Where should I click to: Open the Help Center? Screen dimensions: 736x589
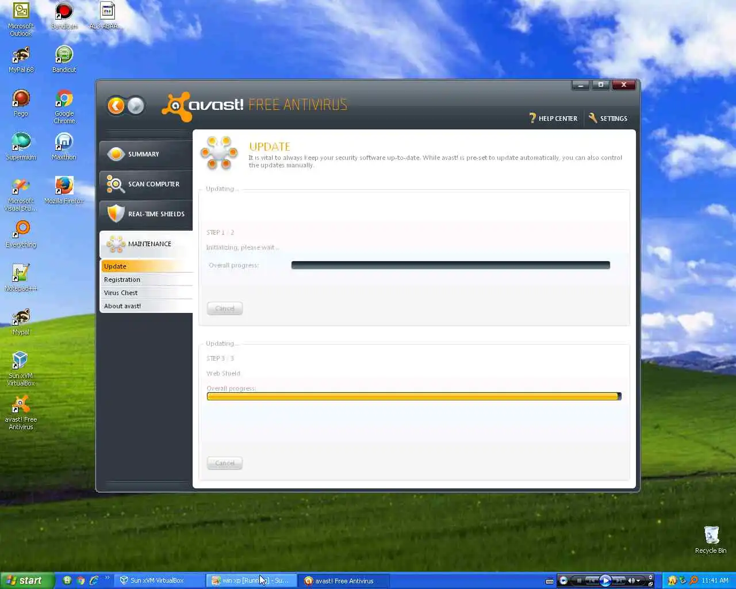click(553, 118)
